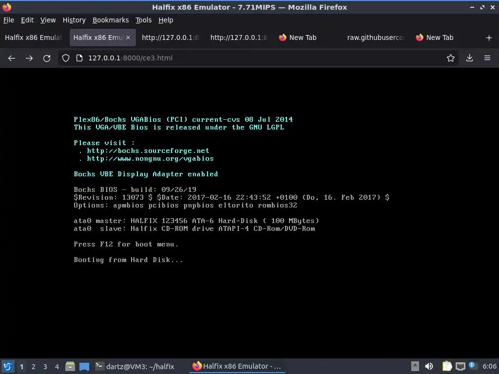This screenshot has height=374, width=499.
Task: Click the 'Plex86/Bochs VGABios (PCI)' line
Action: click(183, 120)
